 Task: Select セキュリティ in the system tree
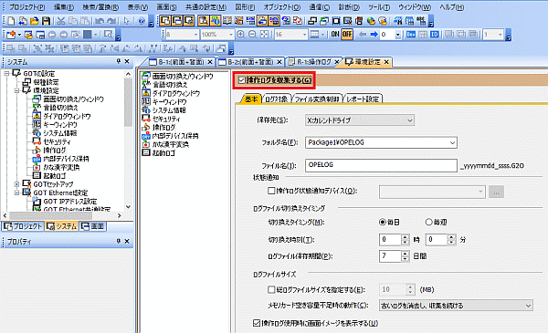coord(57,141)
